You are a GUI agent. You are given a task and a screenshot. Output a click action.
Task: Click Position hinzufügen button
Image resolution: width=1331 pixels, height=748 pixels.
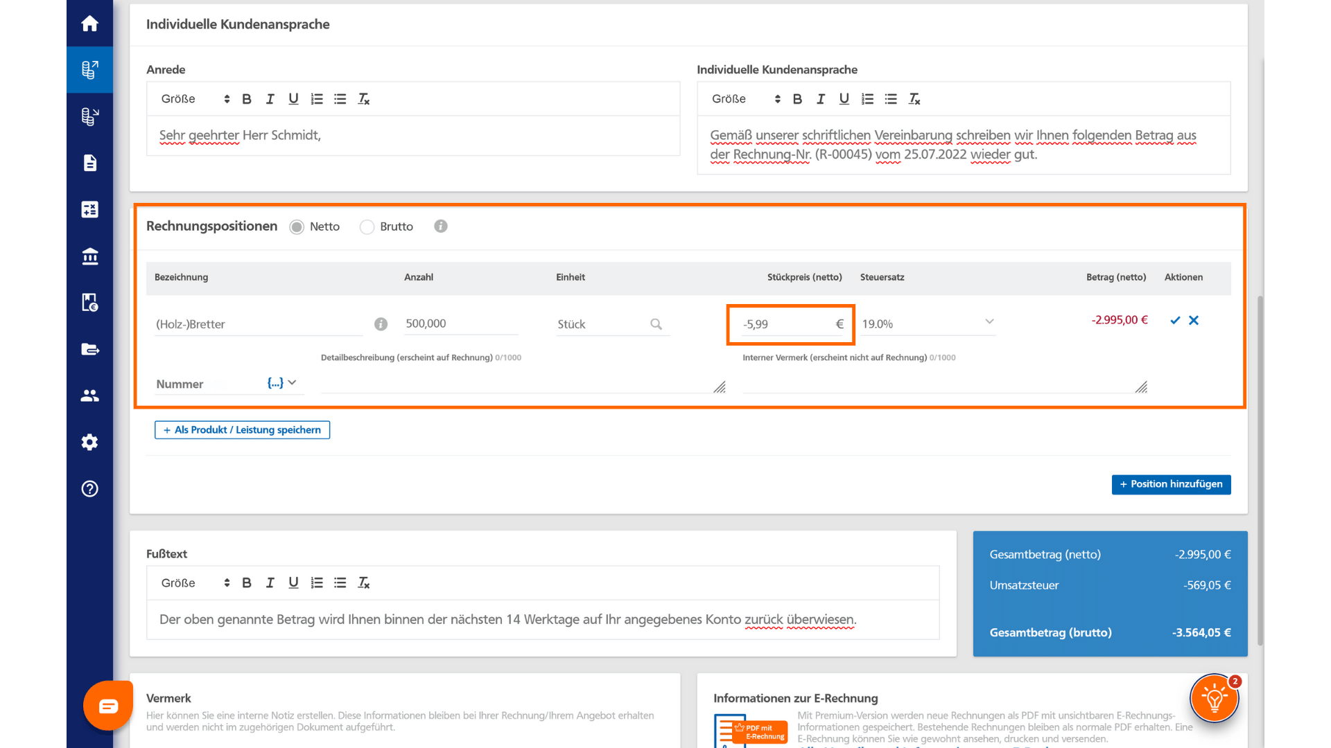1171,484
